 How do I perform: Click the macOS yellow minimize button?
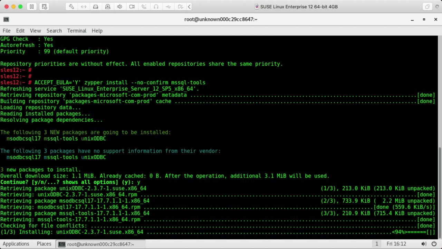(x=13, y=7)
